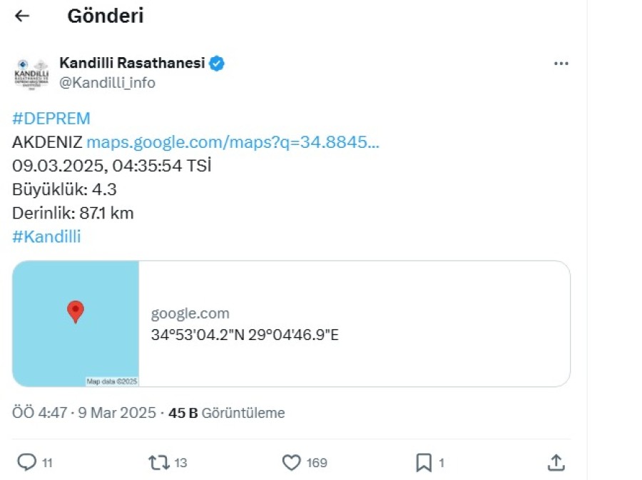The width and height of the screenshot is (642, 480).
Task: Bookmark this post
Action: [424, 463]
